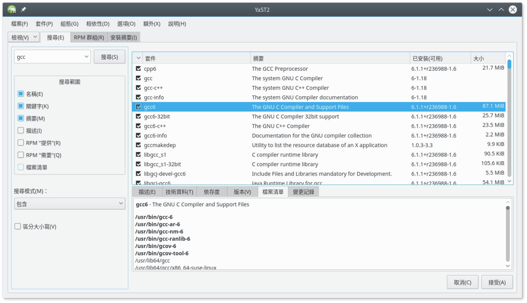Toggle the 區分大小寫(V) checkbox

click(x=18, y=227)
